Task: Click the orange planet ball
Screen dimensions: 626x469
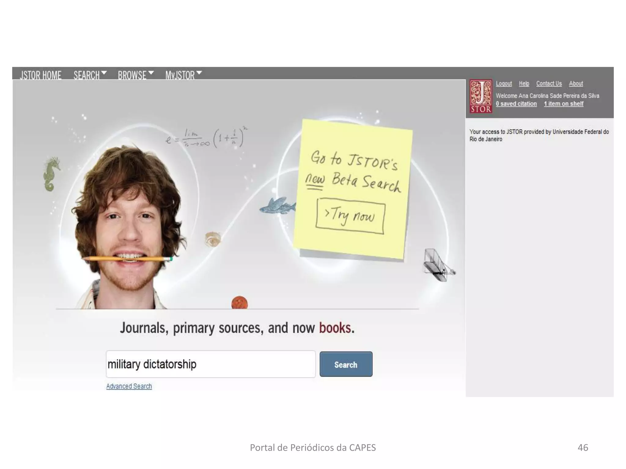Action: coord(239,303)
